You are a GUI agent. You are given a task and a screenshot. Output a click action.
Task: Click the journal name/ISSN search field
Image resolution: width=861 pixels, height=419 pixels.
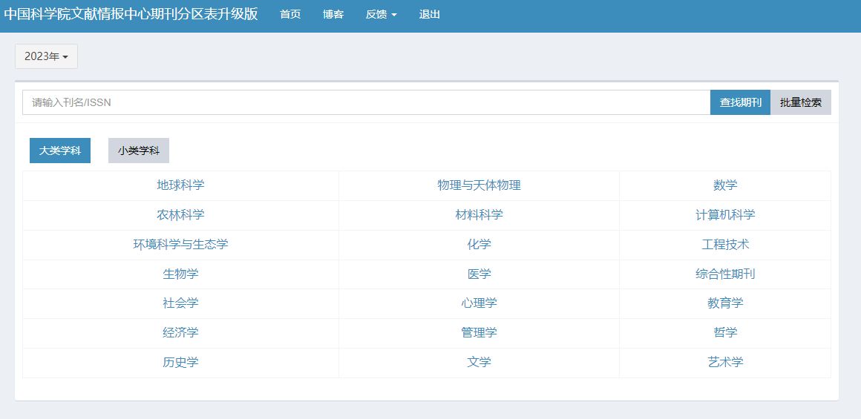[366, 102]
